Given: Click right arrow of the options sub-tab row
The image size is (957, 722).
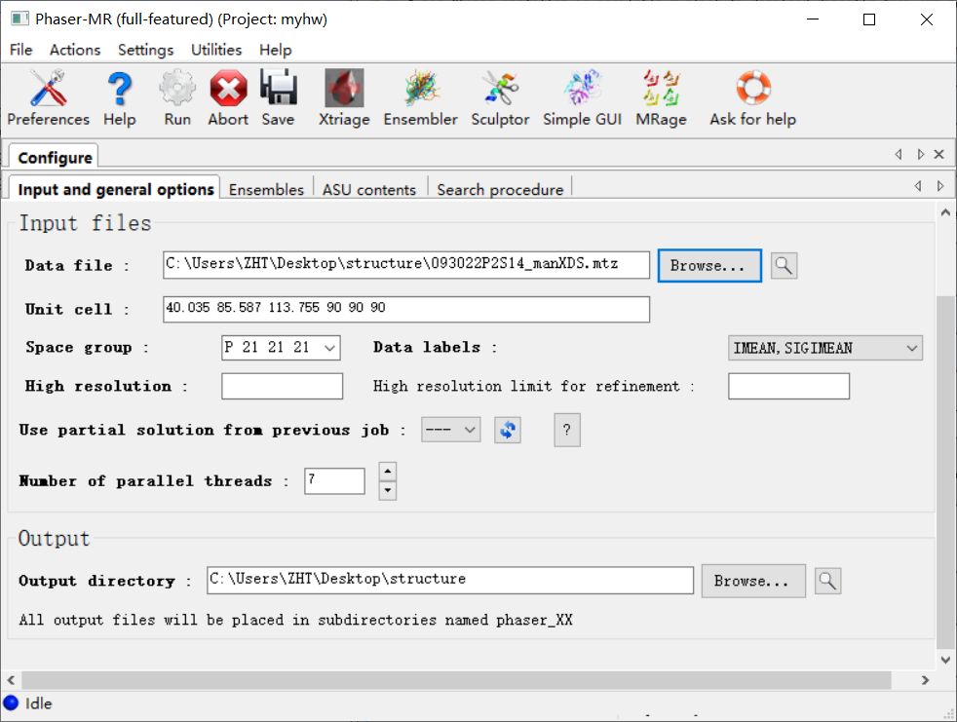Looking at the screenshot, I should pyautogui.click(x=940, y=185).
